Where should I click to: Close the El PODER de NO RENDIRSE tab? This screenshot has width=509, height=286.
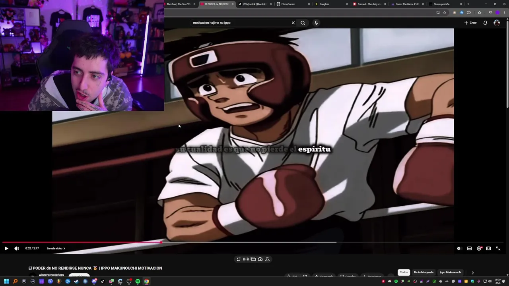(x=233, y=4)
